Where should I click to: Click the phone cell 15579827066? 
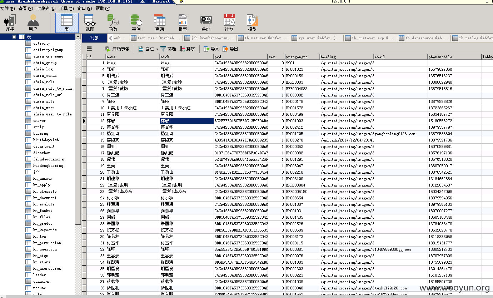click(454, 69)
